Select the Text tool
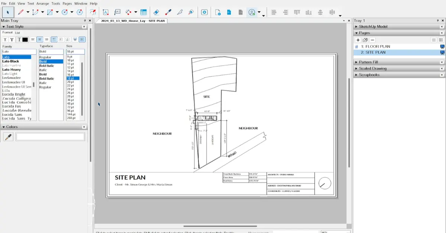Image resolution: width=446 pixels, height=233 pixels. click(x=106, y=12)
